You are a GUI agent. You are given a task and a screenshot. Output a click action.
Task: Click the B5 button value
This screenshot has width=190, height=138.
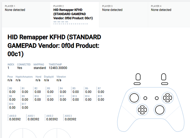pyautogui.click(x=76, y=92)
